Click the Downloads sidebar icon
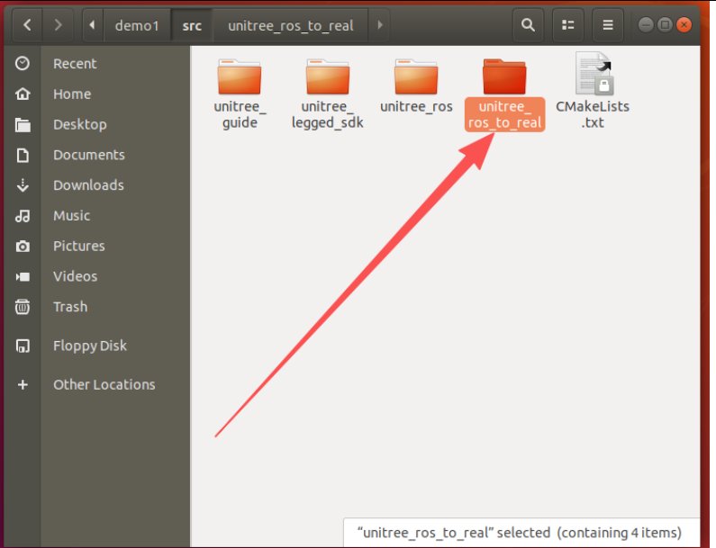 (23, 185)
